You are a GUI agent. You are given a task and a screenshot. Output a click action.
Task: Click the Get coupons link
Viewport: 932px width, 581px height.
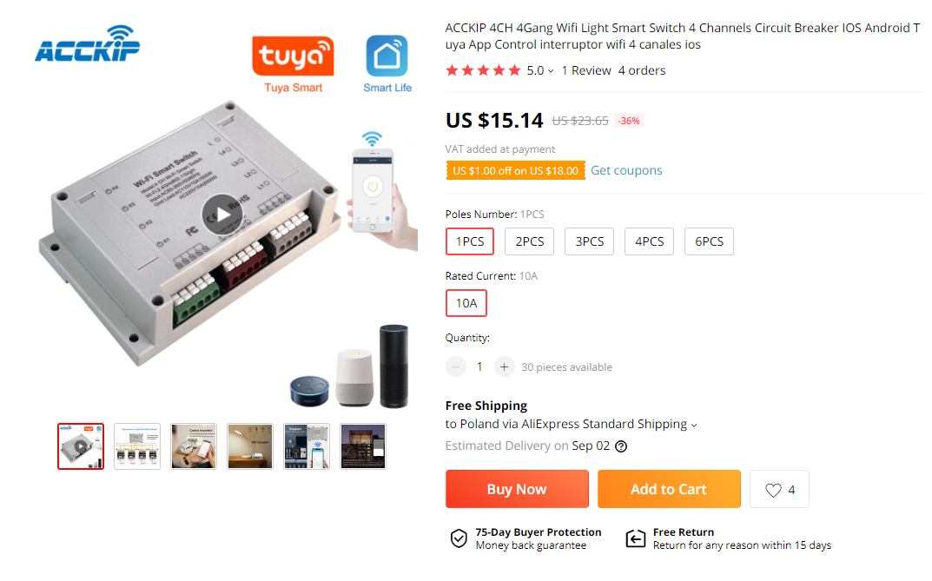(x=626, y=170)
